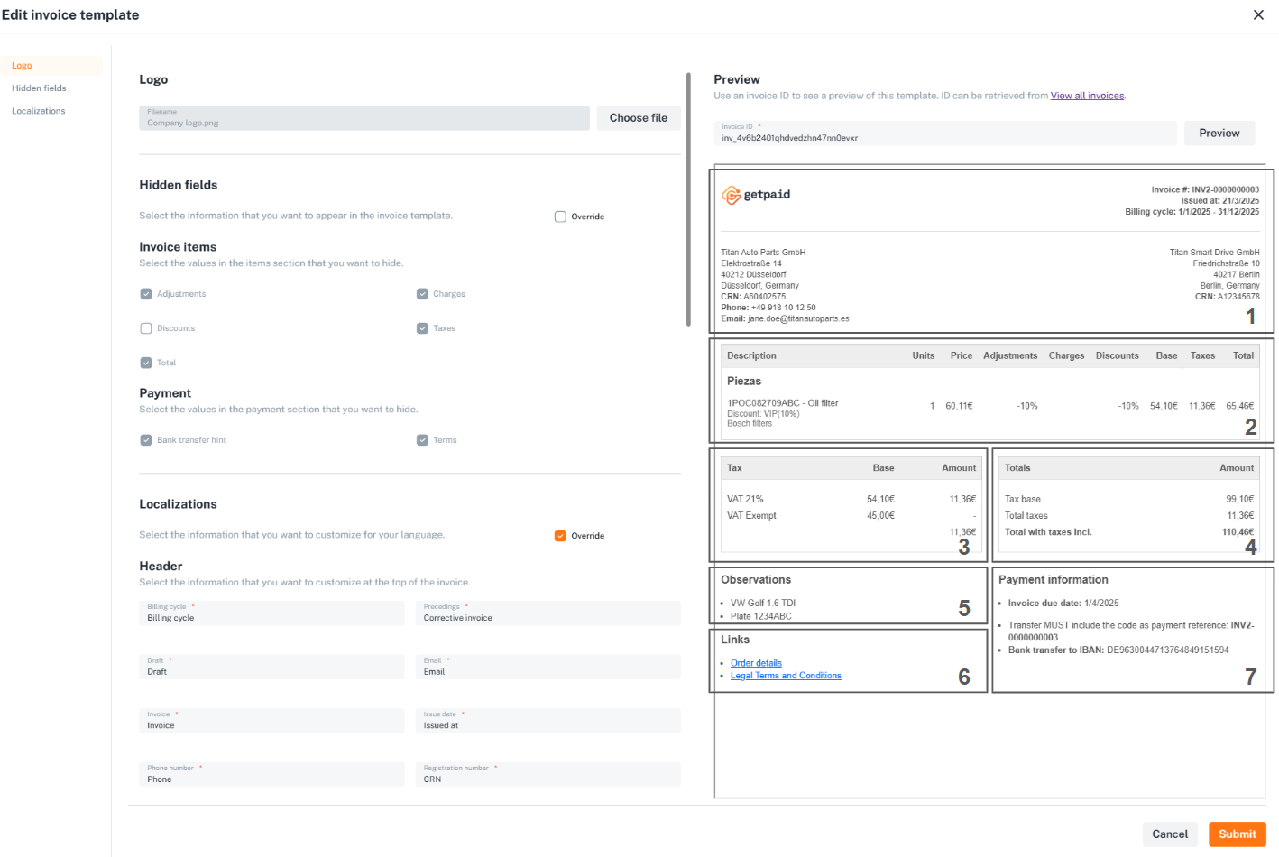
Task: Uncheck the Bank transfer hint option
Action: [146, 440]
